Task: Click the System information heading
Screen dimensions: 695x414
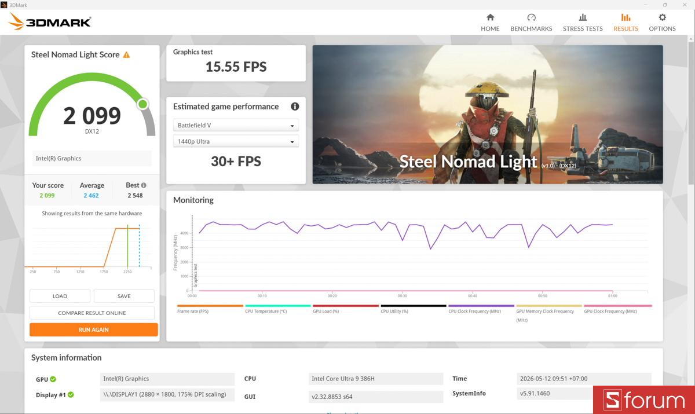Action: 66,358
